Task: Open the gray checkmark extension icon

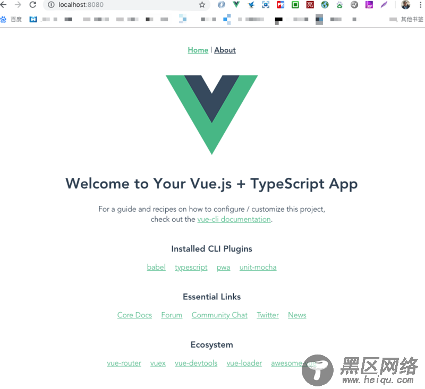Action: click(354, 5)
